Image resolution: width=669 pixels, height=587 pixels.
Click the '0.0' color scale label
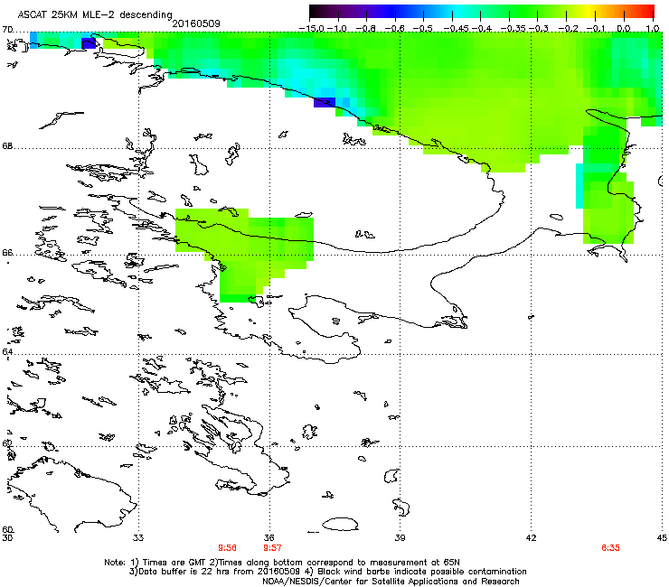click(x=624, y=29)
